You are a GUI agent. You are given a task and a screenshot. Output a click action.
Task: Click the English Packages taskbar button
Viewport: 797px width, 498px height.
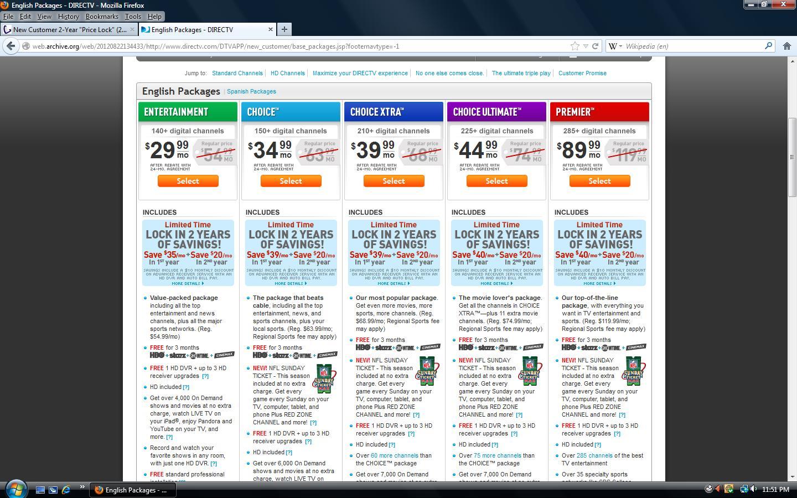pyautogui.click(x=133, y=490)
